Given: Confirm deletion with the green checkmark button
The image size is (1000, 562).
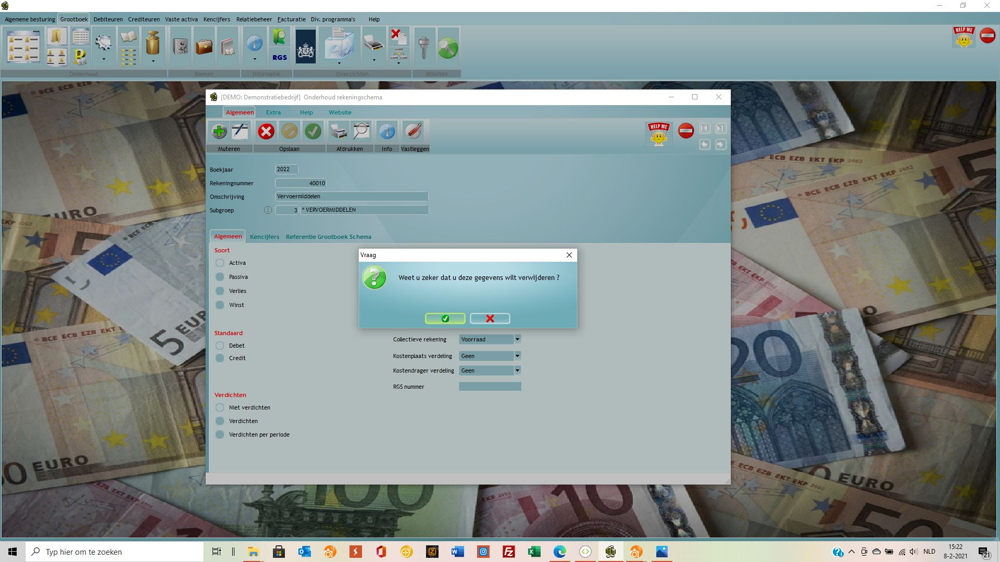Looking at the screenshot, I should tap(445, 318).
